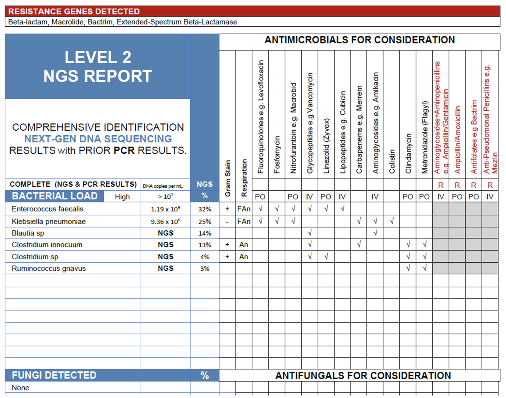The image size is (506, 398).
Task: Click Enterococcus faecalis checkmark under Linezolid (Zyvox)
Action: (326, 209)
